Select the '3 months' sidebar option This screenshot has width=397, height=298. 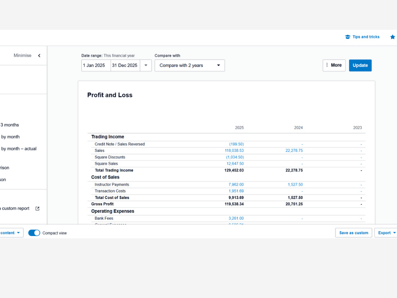(x=10, y=125)
